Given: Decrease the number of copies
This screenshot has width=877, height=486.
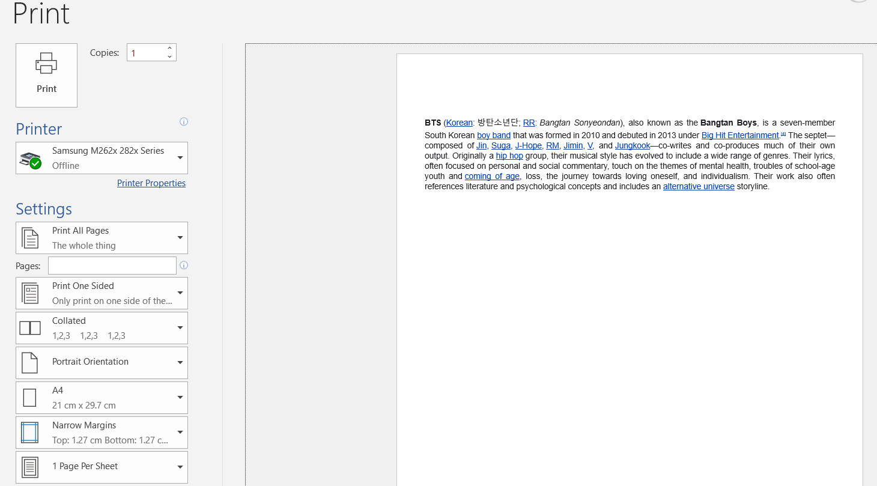Looking at the screenshot, I should click(x=170, y=56).
